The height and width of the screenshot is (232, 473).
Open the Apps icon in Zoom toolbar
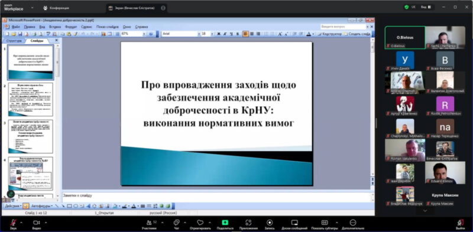[248, 223]
